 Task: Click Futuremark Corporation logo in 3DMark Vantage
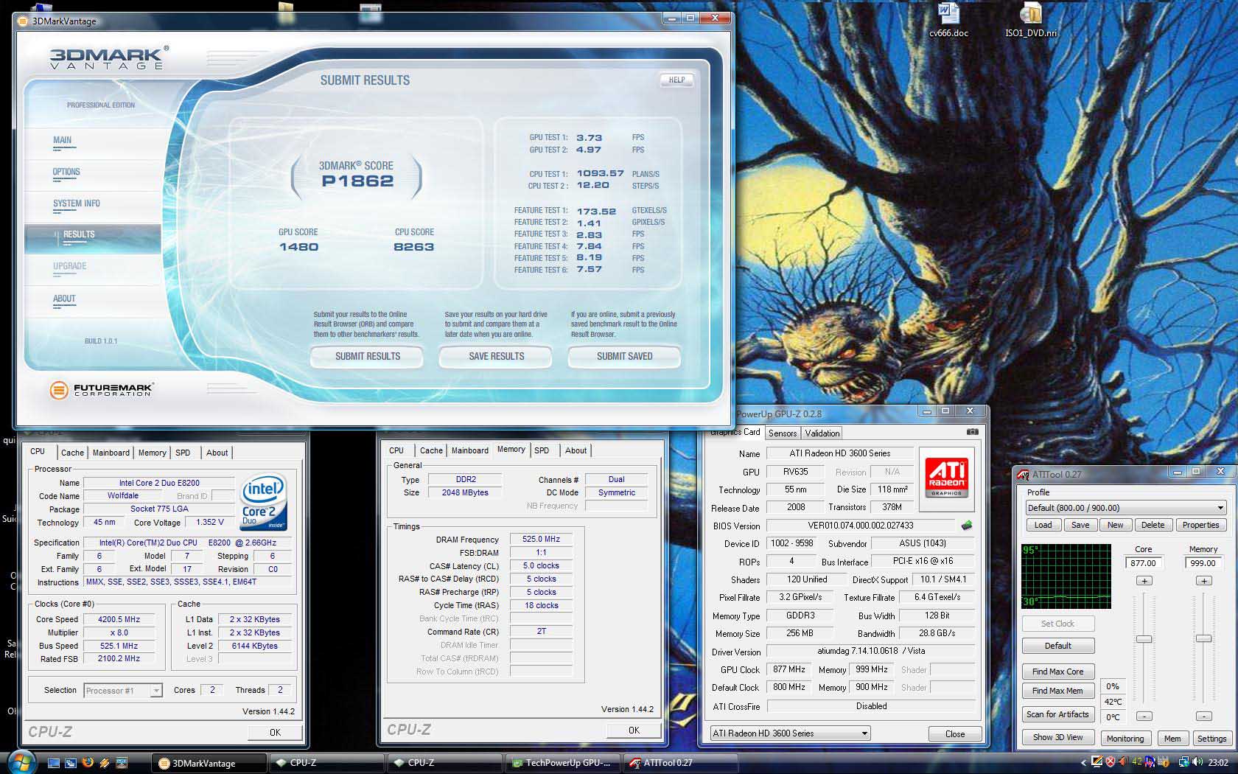102,390
